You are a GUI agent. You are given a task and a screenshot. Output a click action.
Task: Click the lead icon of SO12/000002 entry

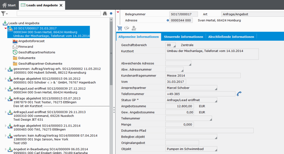pos(10,69)
